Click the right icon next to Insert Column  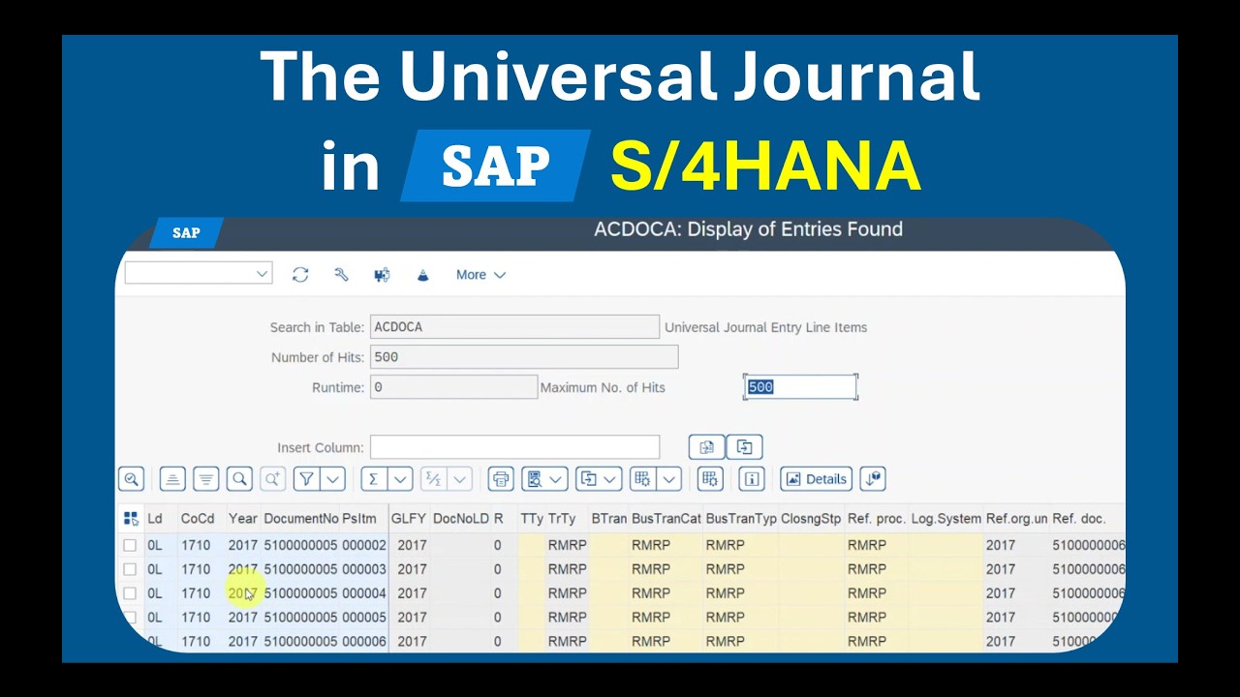click(x=744, y=447)
